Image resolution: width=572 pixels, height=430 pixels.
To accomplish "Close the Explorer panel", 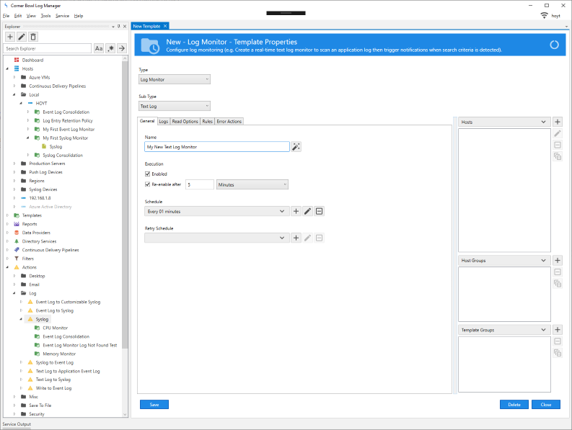I will pos(125,26).
